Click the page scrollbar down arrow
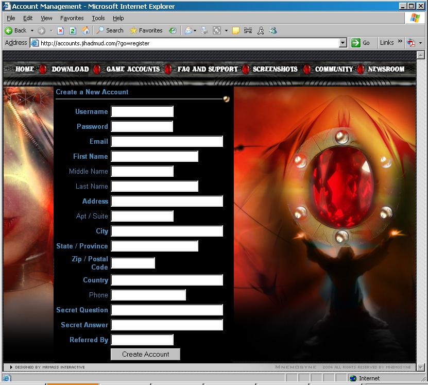Viewport: 428px width, 385px height. coord(421,367)
